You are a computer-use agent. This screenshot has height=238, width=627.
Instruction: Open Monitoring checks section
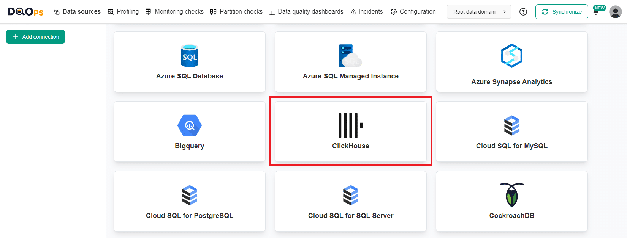point(174,12)
